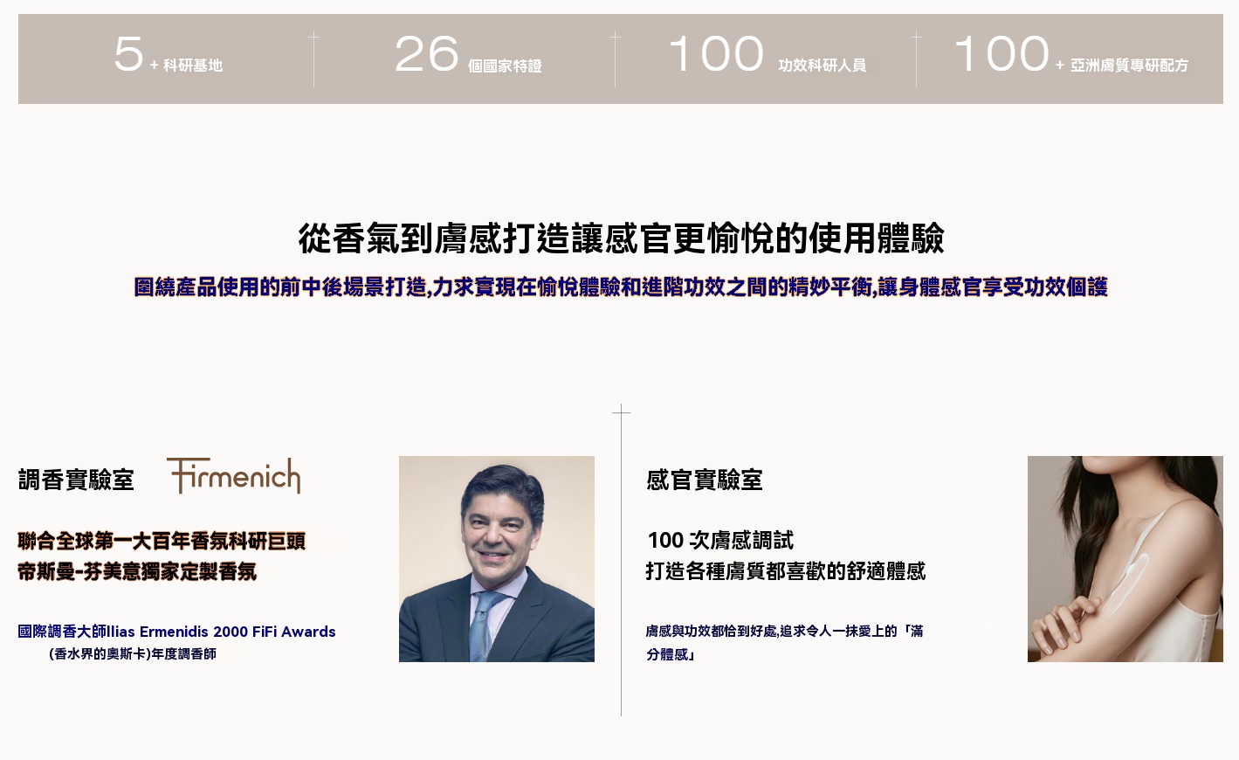
Task: Click the '(香水界的奧斯卡)年度調香師' caption
Action: coord(133,653)
